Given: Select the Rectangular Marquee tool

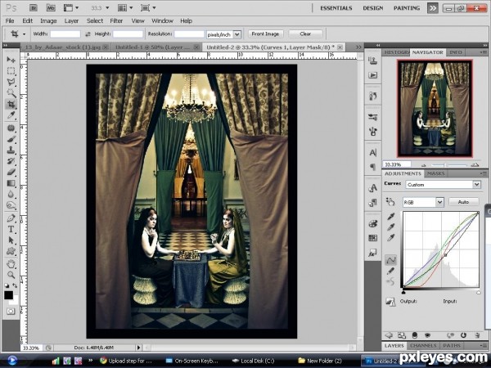Looking at the screenshot, I should pyautogui.click(x=11, y=70).
